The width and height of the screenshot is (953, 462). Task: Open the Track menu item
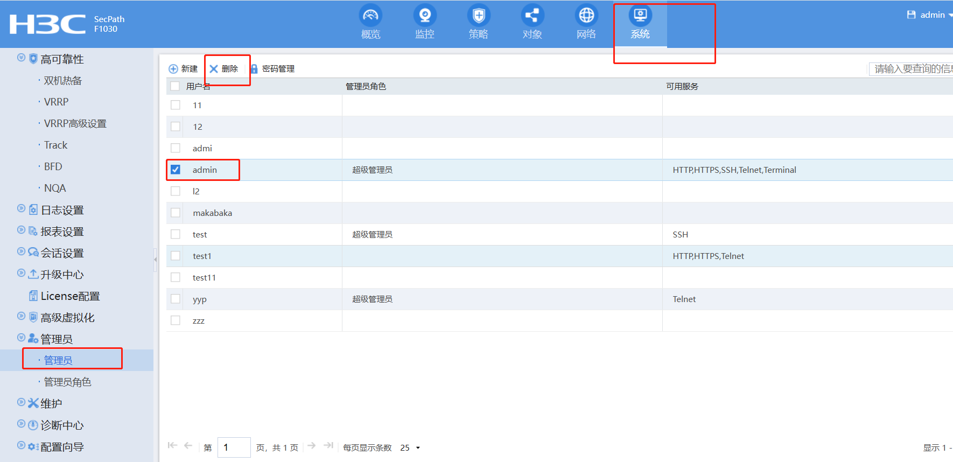tap(56, 145)
